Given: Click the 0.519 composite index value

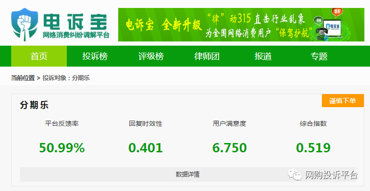Looking at the screenshot, I should point(313,148).
